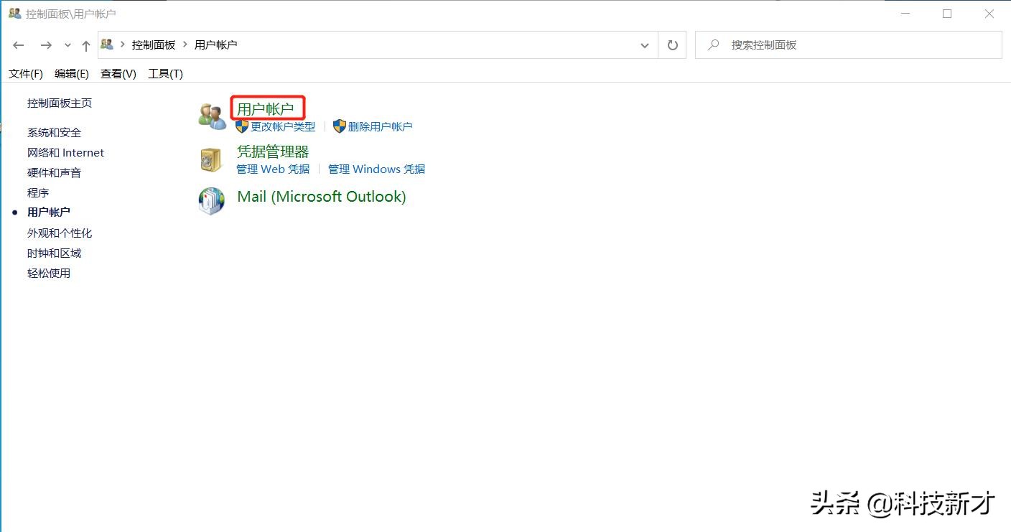Minimize the Control Panel window

(905, 14)
